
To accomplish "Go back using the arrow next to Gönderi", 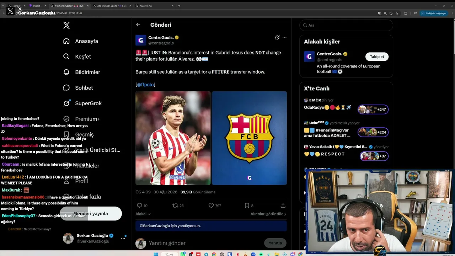I will (x=138, y=25).
